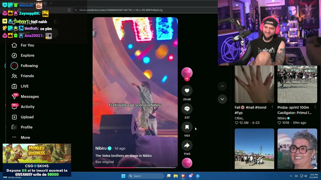Open the Activity notifications
321x180 pixels.
(28, 107)
